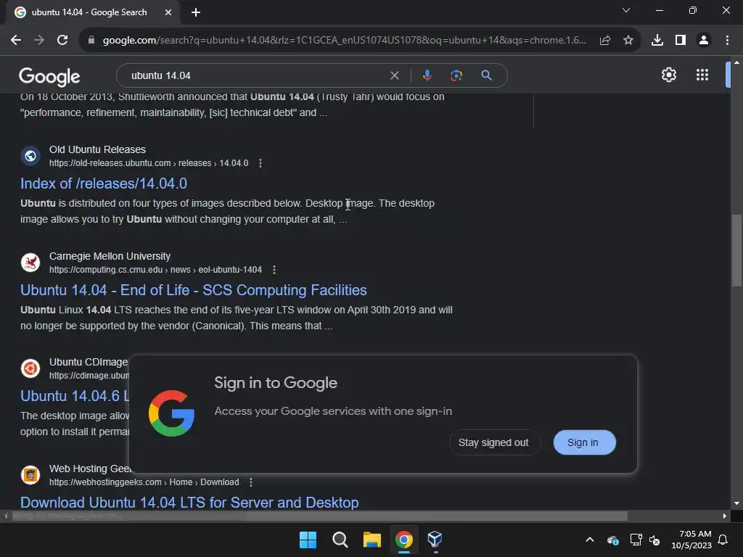Viewport: 743px width, 557px height.
Task: Click the browser forward arrow
Action: (39, 41)
